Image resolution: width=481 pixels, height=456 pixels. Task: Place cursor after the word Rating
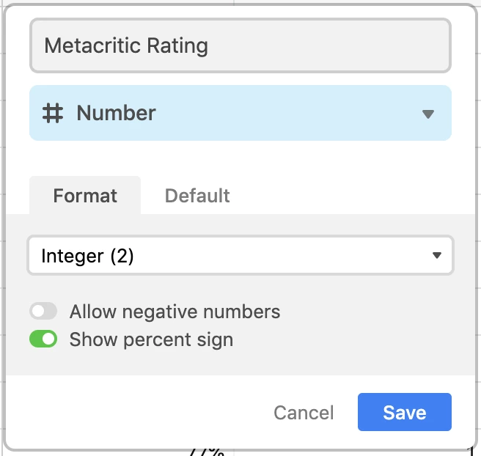click(x=209, y=45)
